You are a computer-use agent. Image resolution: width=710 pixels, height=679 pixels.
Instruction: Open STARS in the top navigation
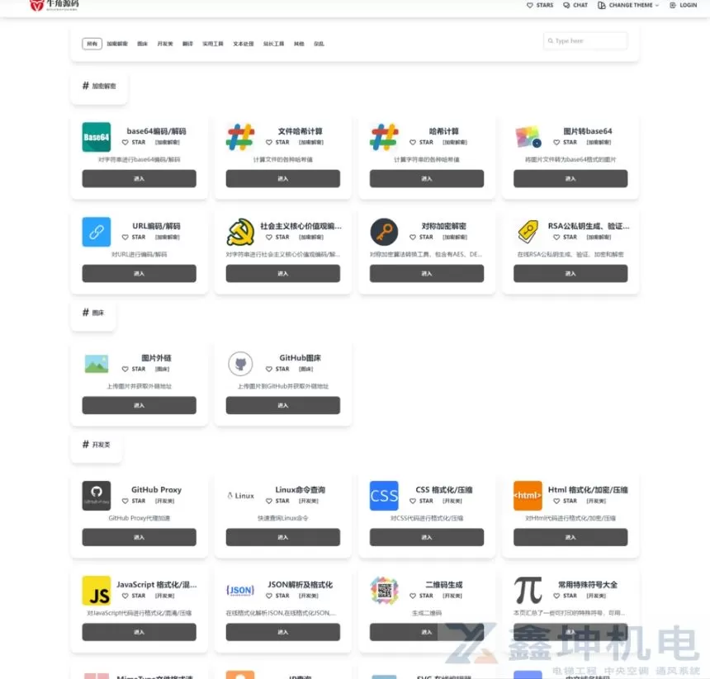540,6
